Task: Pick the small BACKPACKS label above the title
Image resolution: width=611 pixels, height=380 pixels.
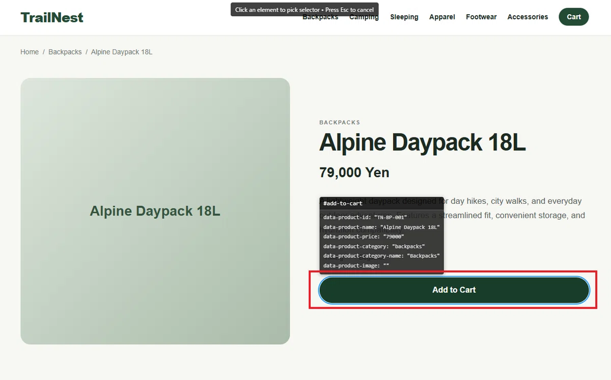Action: (340, 123)
